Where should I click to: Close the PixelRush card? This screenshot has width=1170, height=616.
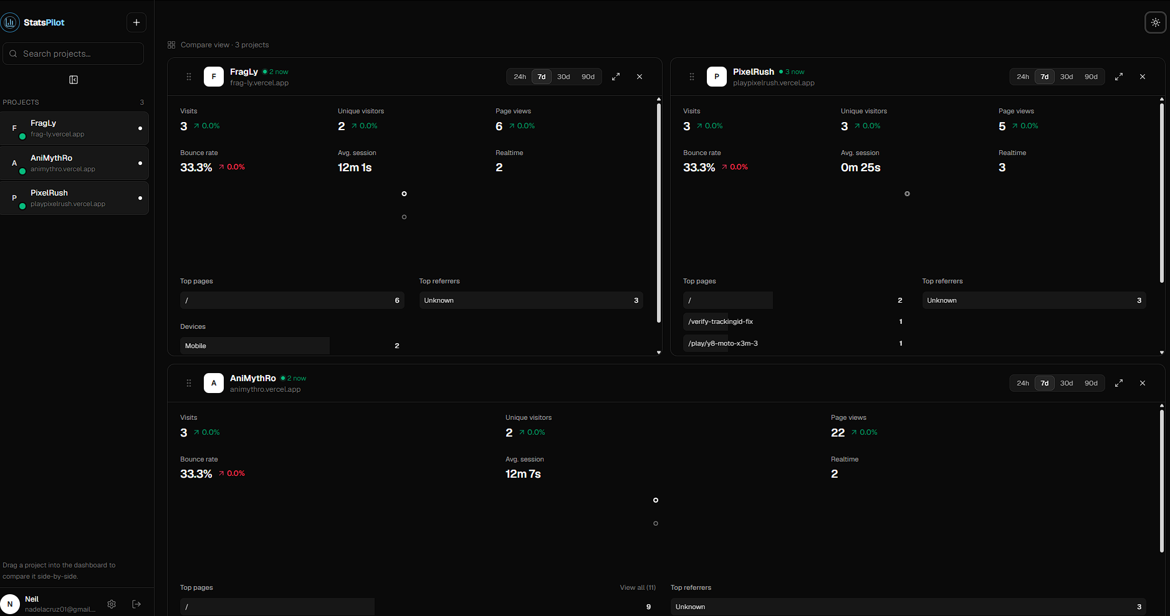click(1143, 77)
